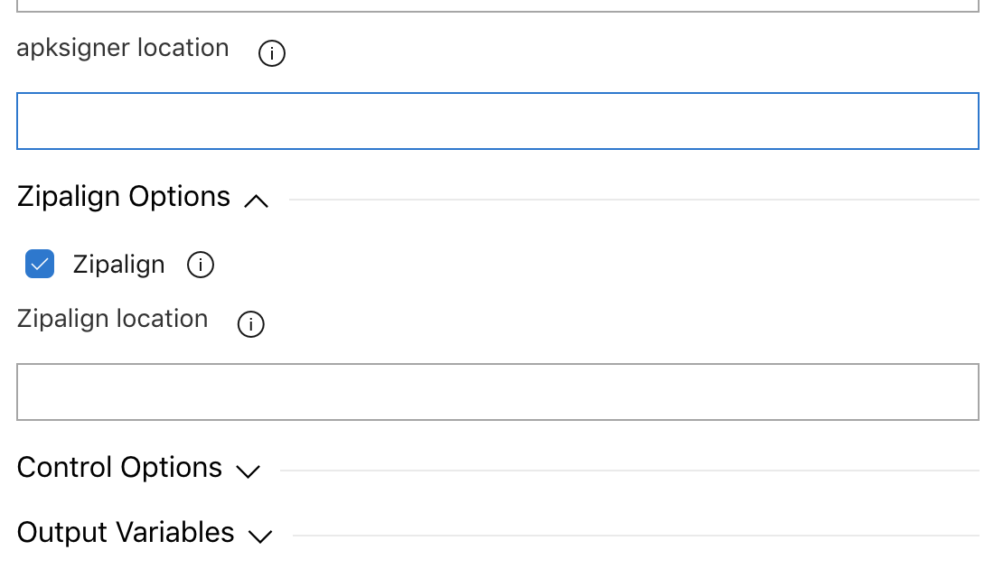Show info for Zipalign location
The image size is (994, 569).
click(250, 324)
